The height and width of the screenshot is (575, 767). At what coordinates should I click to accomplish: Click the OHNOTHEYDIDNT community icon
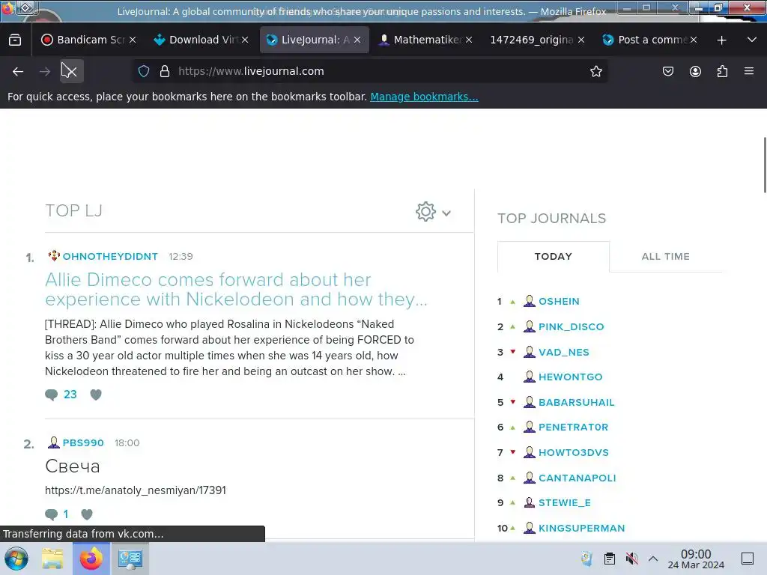click(54, 256)
